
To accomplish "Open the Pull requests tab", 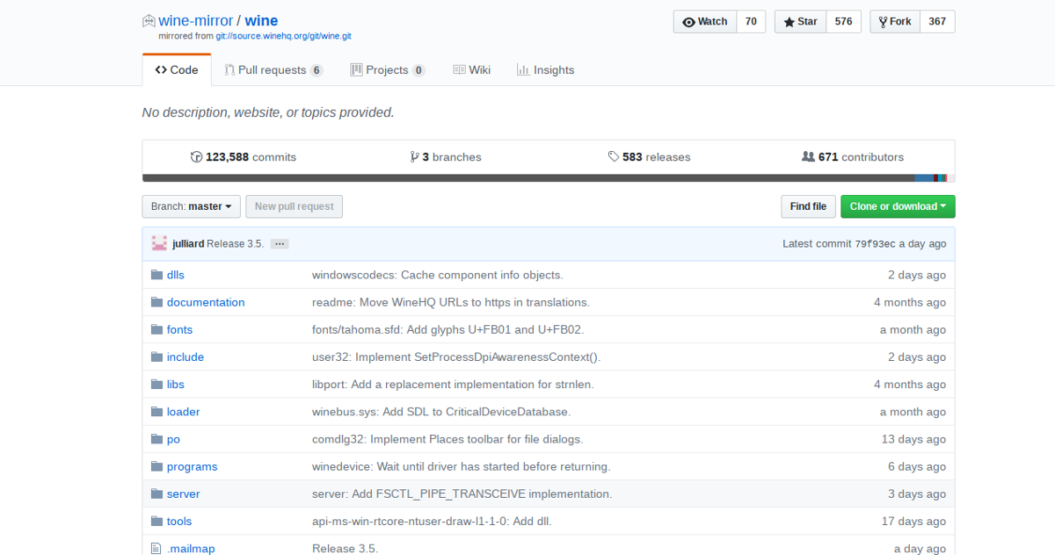I will [273, 69].
